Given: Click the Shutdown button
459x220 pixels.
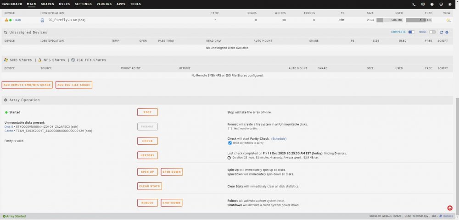Looking at the screenshot, I should [x=172, y=203].
